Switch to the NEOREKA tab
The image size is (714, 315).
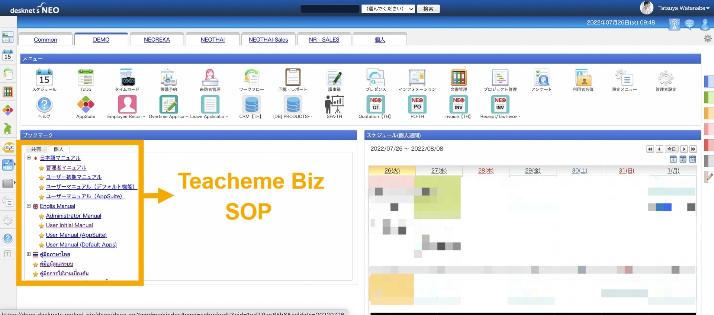157,39
